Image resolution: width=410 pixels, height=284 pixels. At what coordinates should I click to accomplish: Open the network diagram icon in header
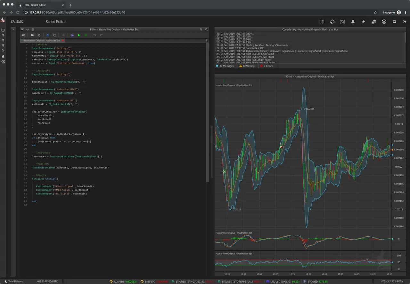click(x=342, y=22)
